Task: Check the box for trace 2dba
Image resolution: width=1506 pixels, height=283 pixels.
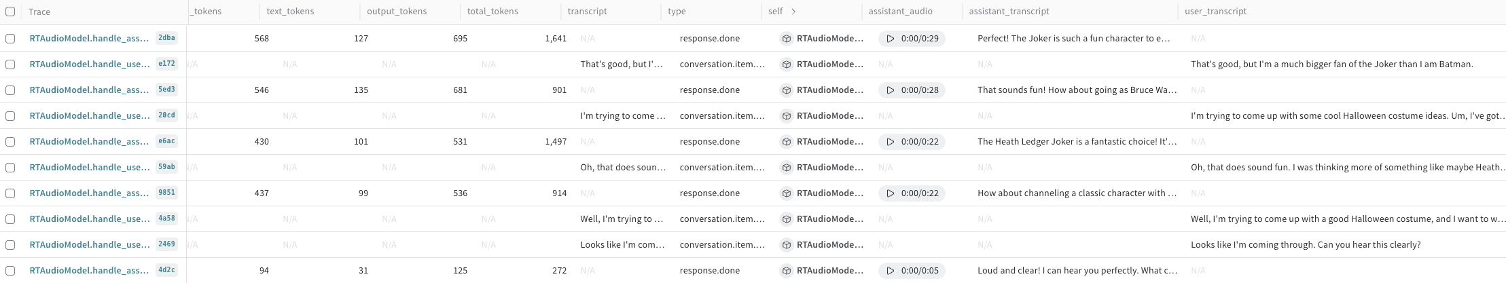Action: 10,39
